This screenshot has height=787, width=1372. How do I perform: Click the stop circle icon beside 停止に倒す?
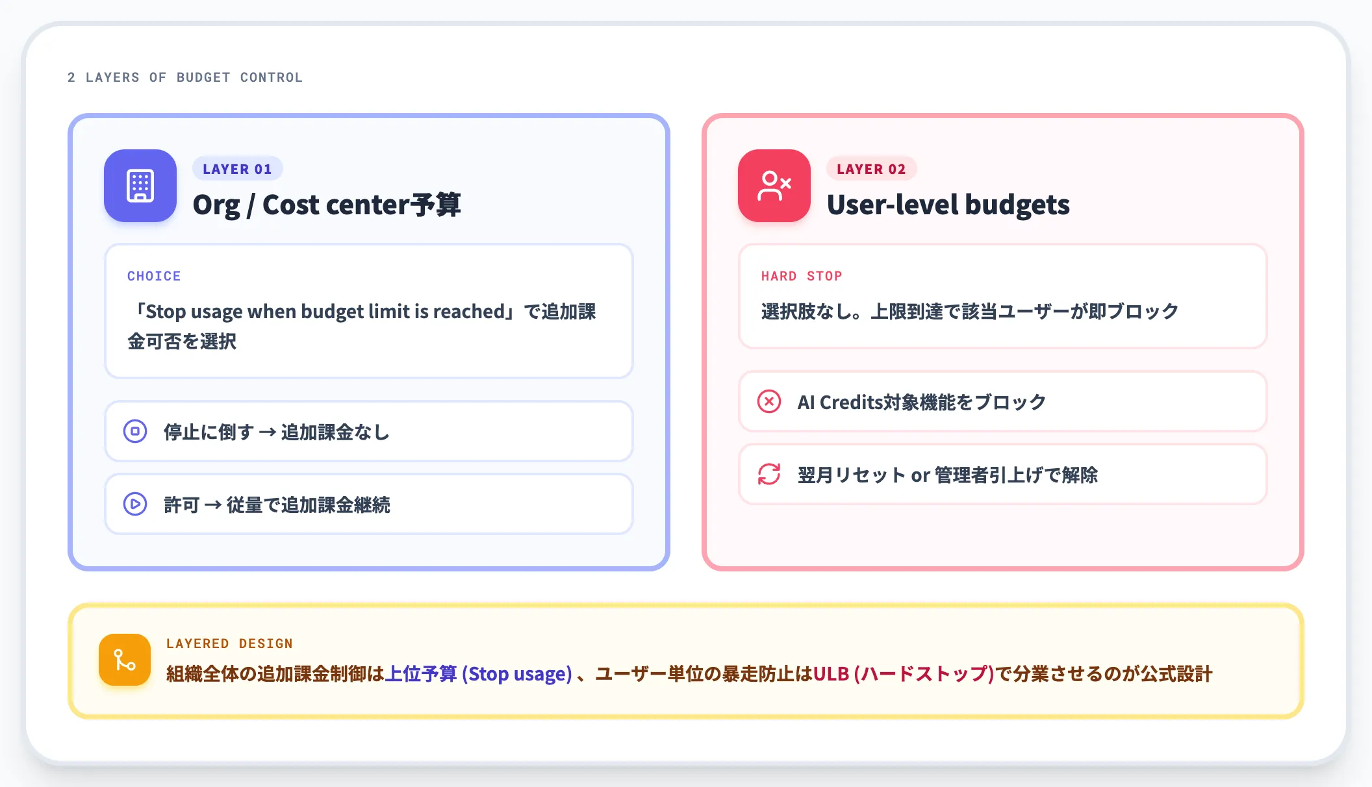pyautogui.click(x=135, y=431)
